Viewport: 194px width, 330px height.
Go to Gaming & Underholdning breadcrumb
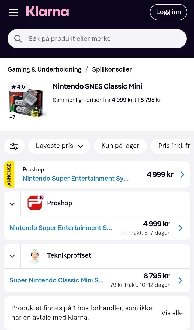(44, 69)
